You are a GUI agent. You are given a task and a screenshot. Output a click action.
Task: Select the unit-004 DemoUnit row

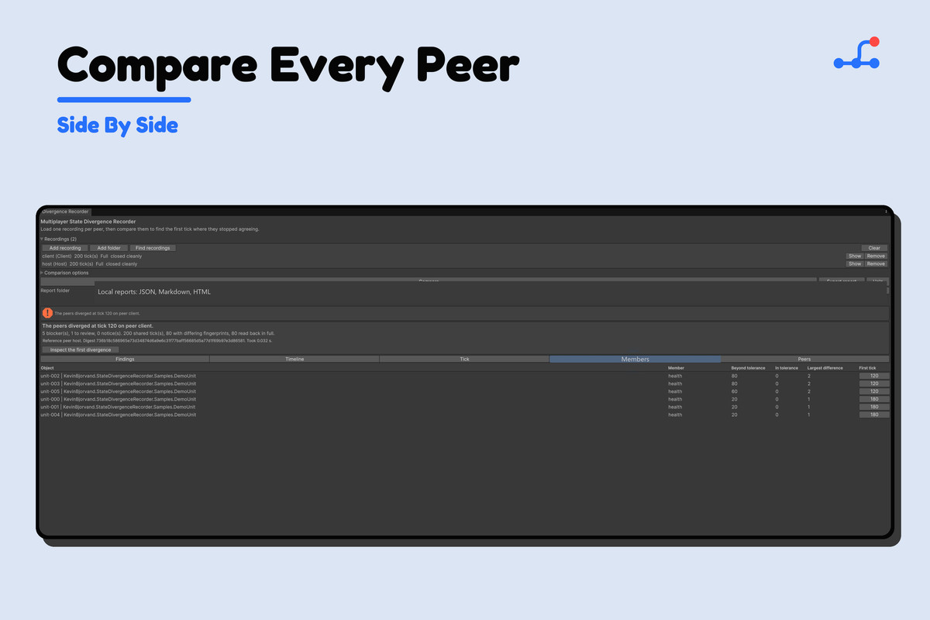464,415
